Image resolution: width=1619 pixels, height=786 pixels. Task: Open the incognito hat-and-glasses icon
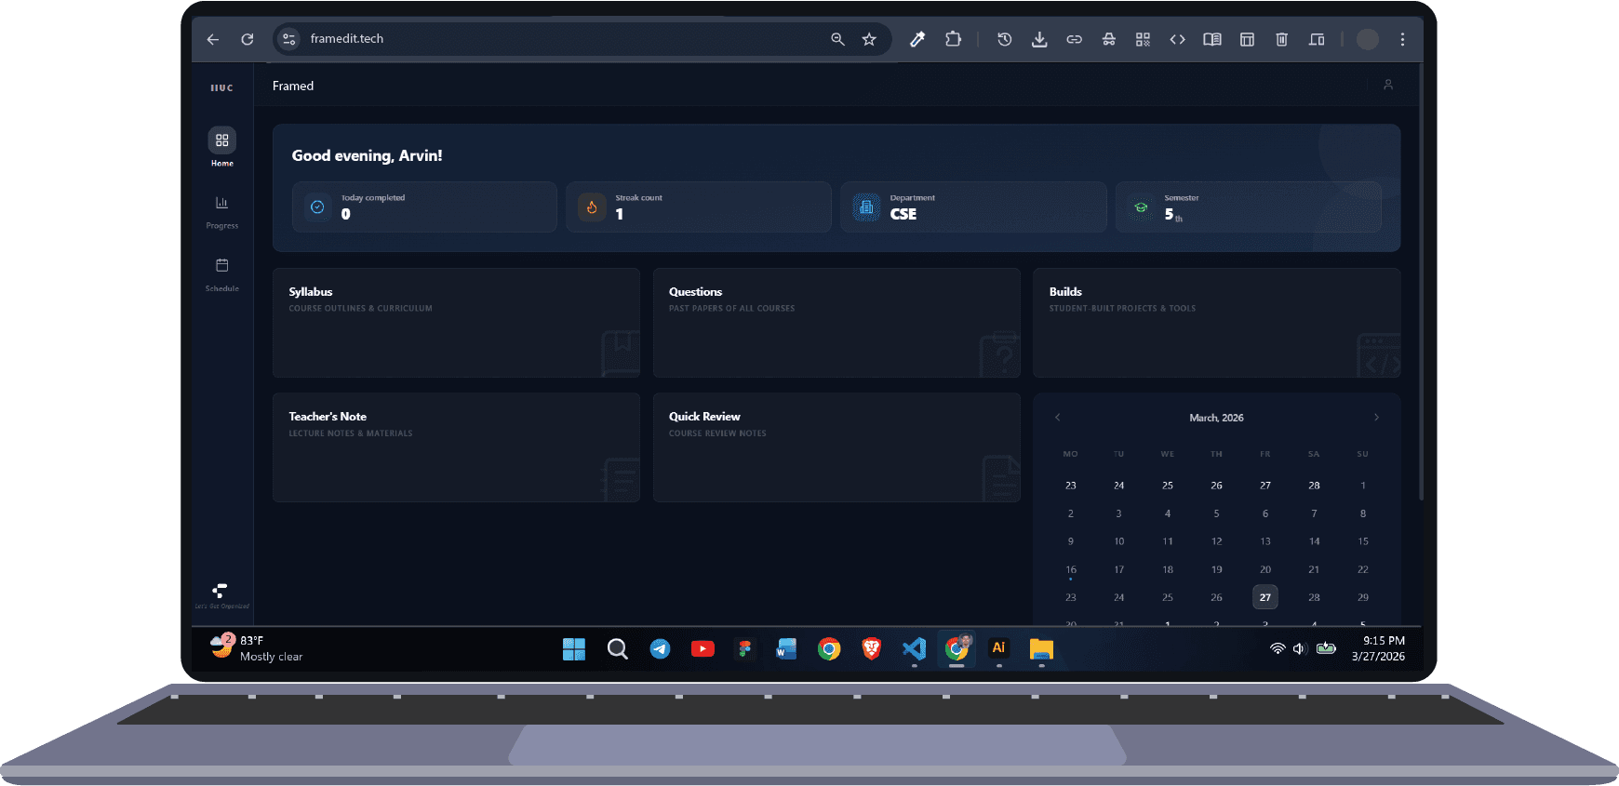(x=1108, y=39)
